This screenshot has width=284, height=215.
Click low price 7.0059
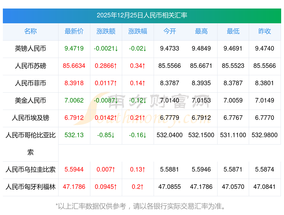pos(233,100)
